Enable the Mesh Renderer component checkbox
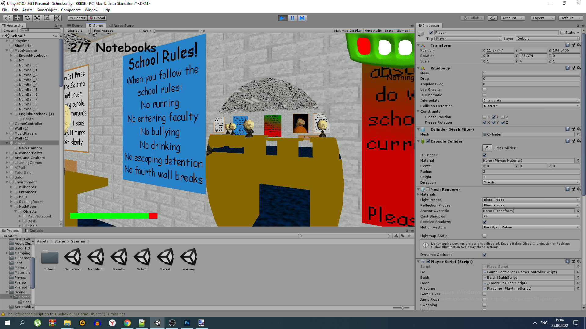This screenshot has width=586, height=329. (428, 189)
